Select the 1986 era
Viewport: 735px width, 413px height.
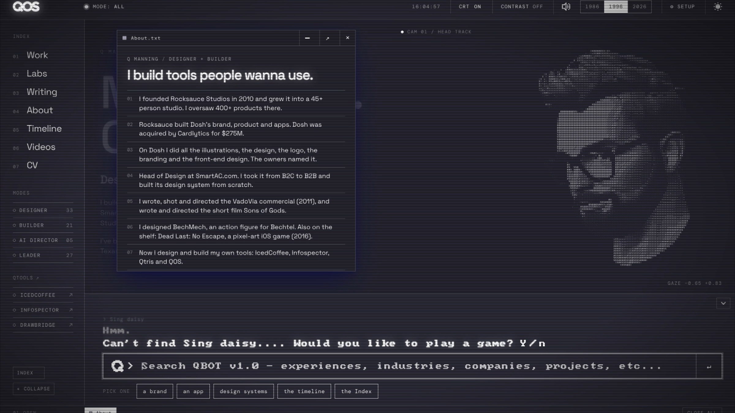pos(592,6)
